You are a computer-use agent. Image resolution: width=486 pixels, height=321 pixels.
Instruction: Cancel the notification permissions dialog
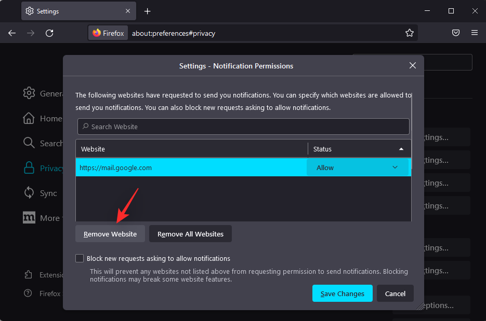(395, 294)
